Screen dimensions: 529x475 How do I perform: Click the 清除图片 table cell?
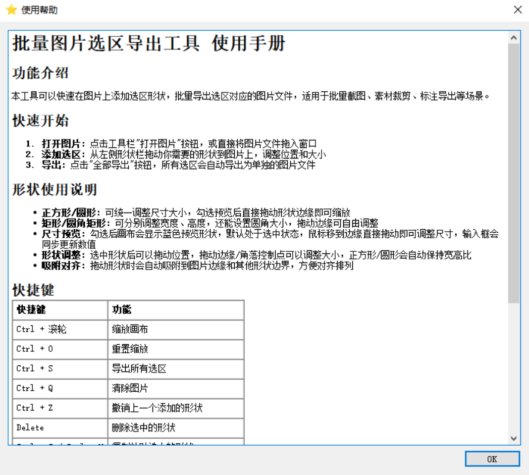coord(176,388)
